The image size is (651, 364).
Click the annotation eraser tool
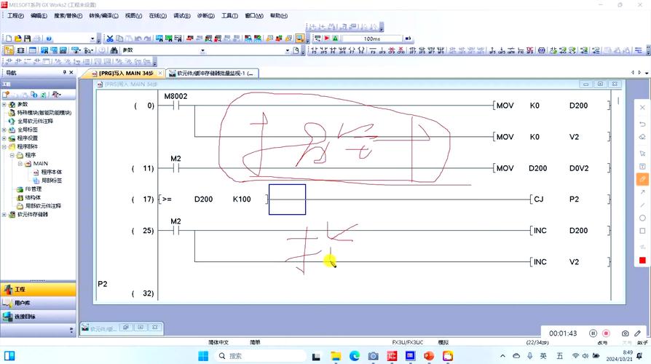pyautogui.click(x=642, y=137)
